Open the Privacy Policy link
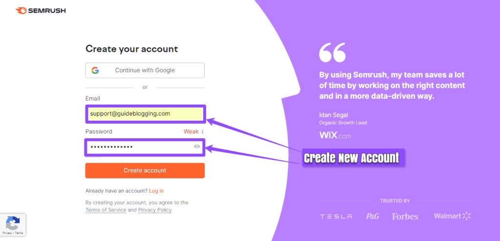Viewport: 500px width, 241px height. [x=155, y=210]
